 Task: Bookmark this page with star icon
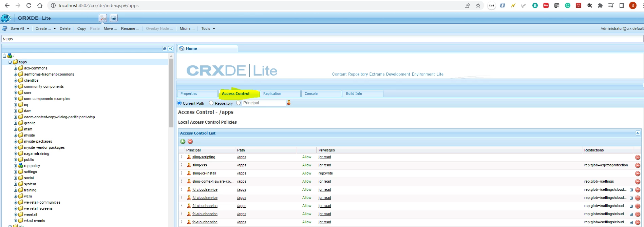(478, 5)
